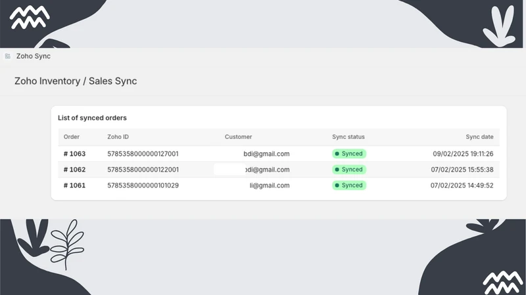Screen dimensions: 526x295
Task: Select sync date 09/02/2025 19:11:26
Action: (463, 154)
